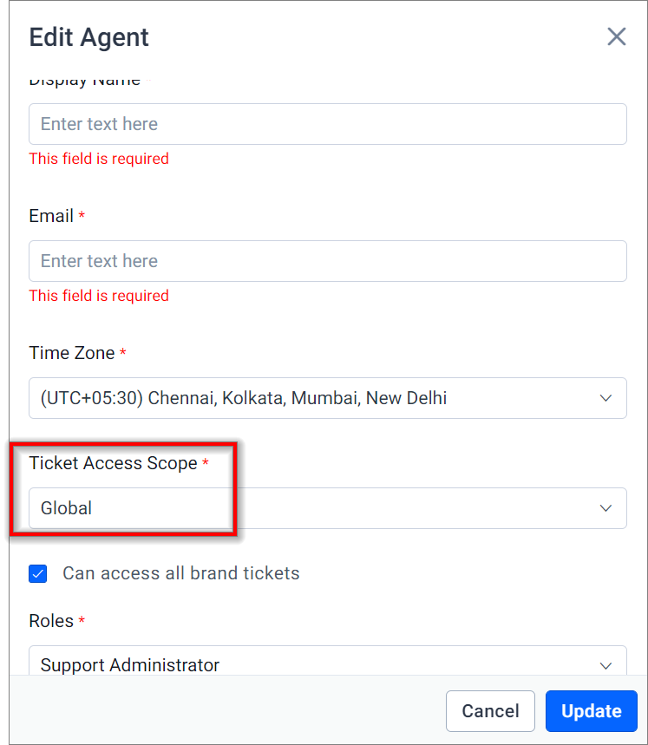Click the Cancel button
The height and width of the screenshot is (745, 648).
(490, 711)
